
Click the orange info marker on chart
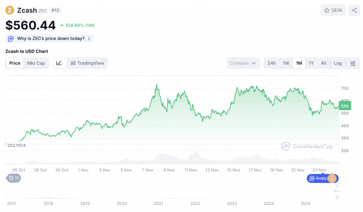tap(332, 178)
